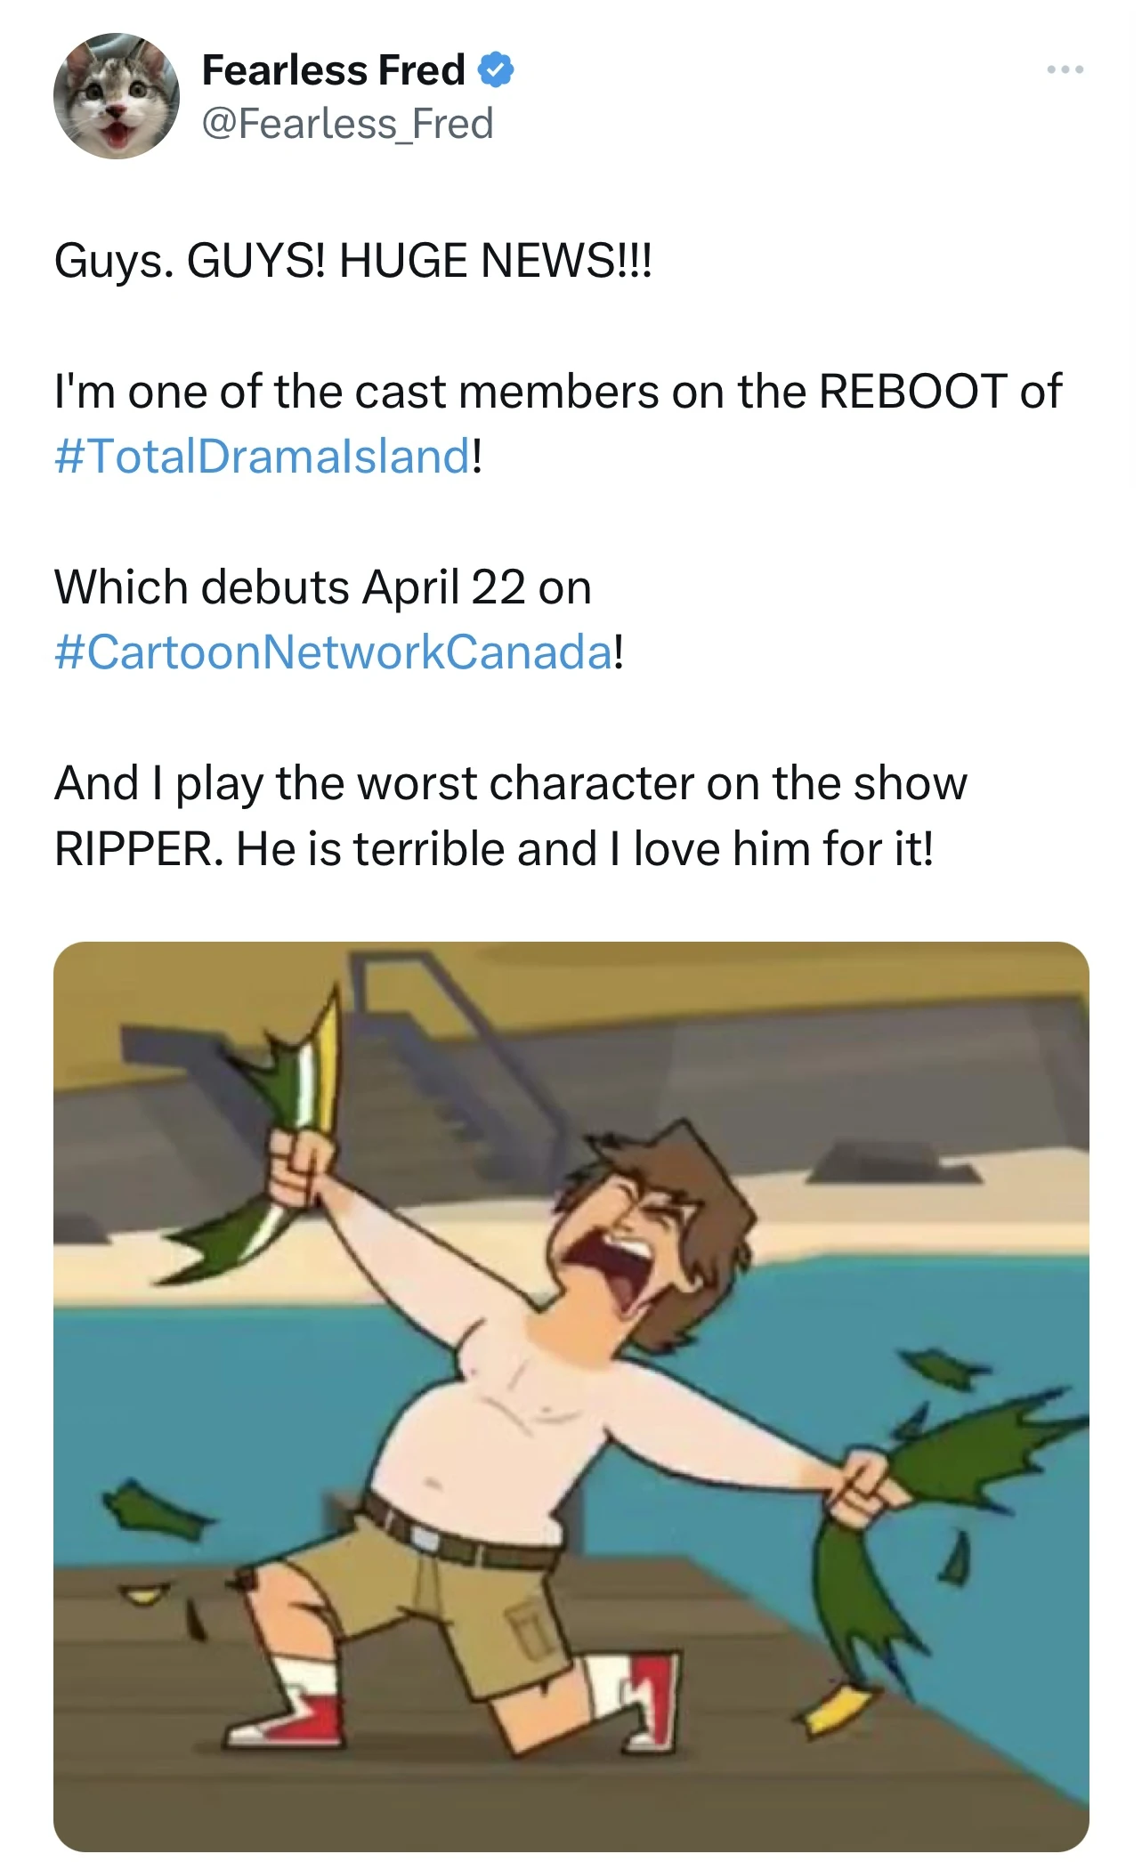Click the belt buckle on the character

coord(424,1537)
